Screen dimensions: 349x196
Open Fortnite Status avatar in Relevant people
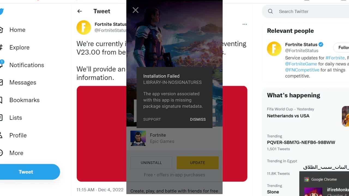pos(274,49)
